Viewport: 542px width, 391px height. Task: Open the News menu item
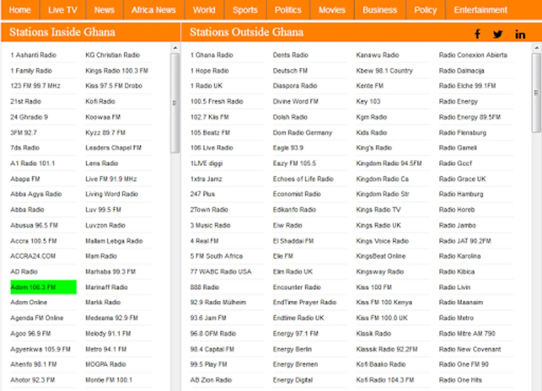click(x=104, y=10)
